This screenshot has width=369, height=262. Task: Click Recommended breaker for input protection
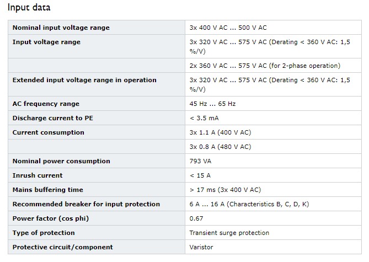[x=86, y=204]
